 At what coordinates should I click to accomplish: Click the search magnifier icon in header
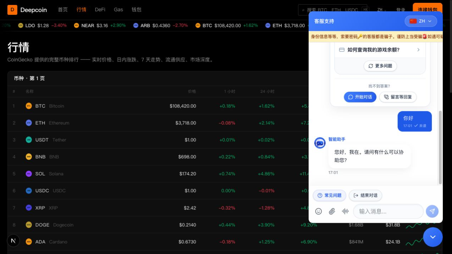303,10
